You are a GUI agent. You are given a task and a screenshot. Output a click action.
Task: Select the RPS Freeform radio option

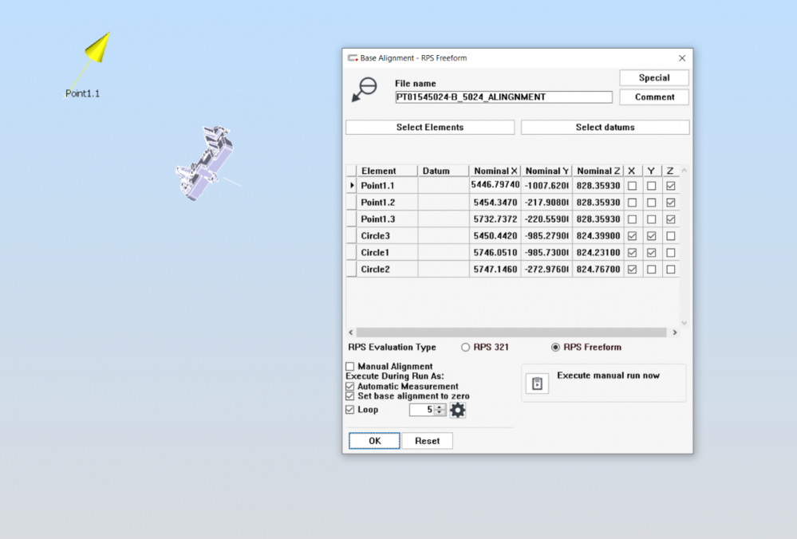click(x=555, y=348)
